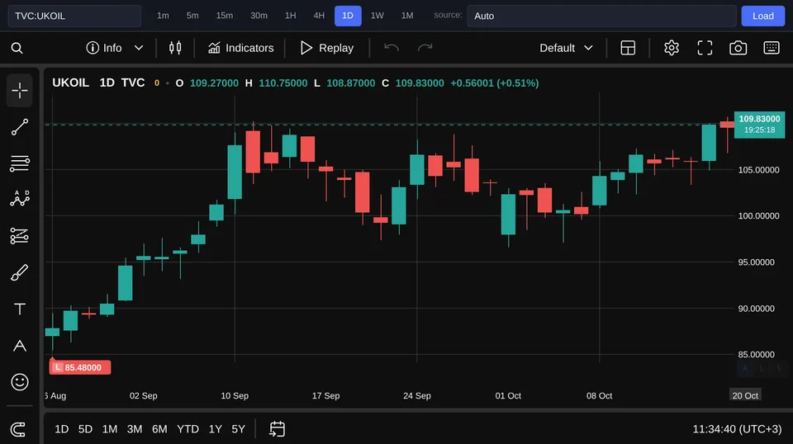Open the forecasting and measurement tools

[20, 236]
